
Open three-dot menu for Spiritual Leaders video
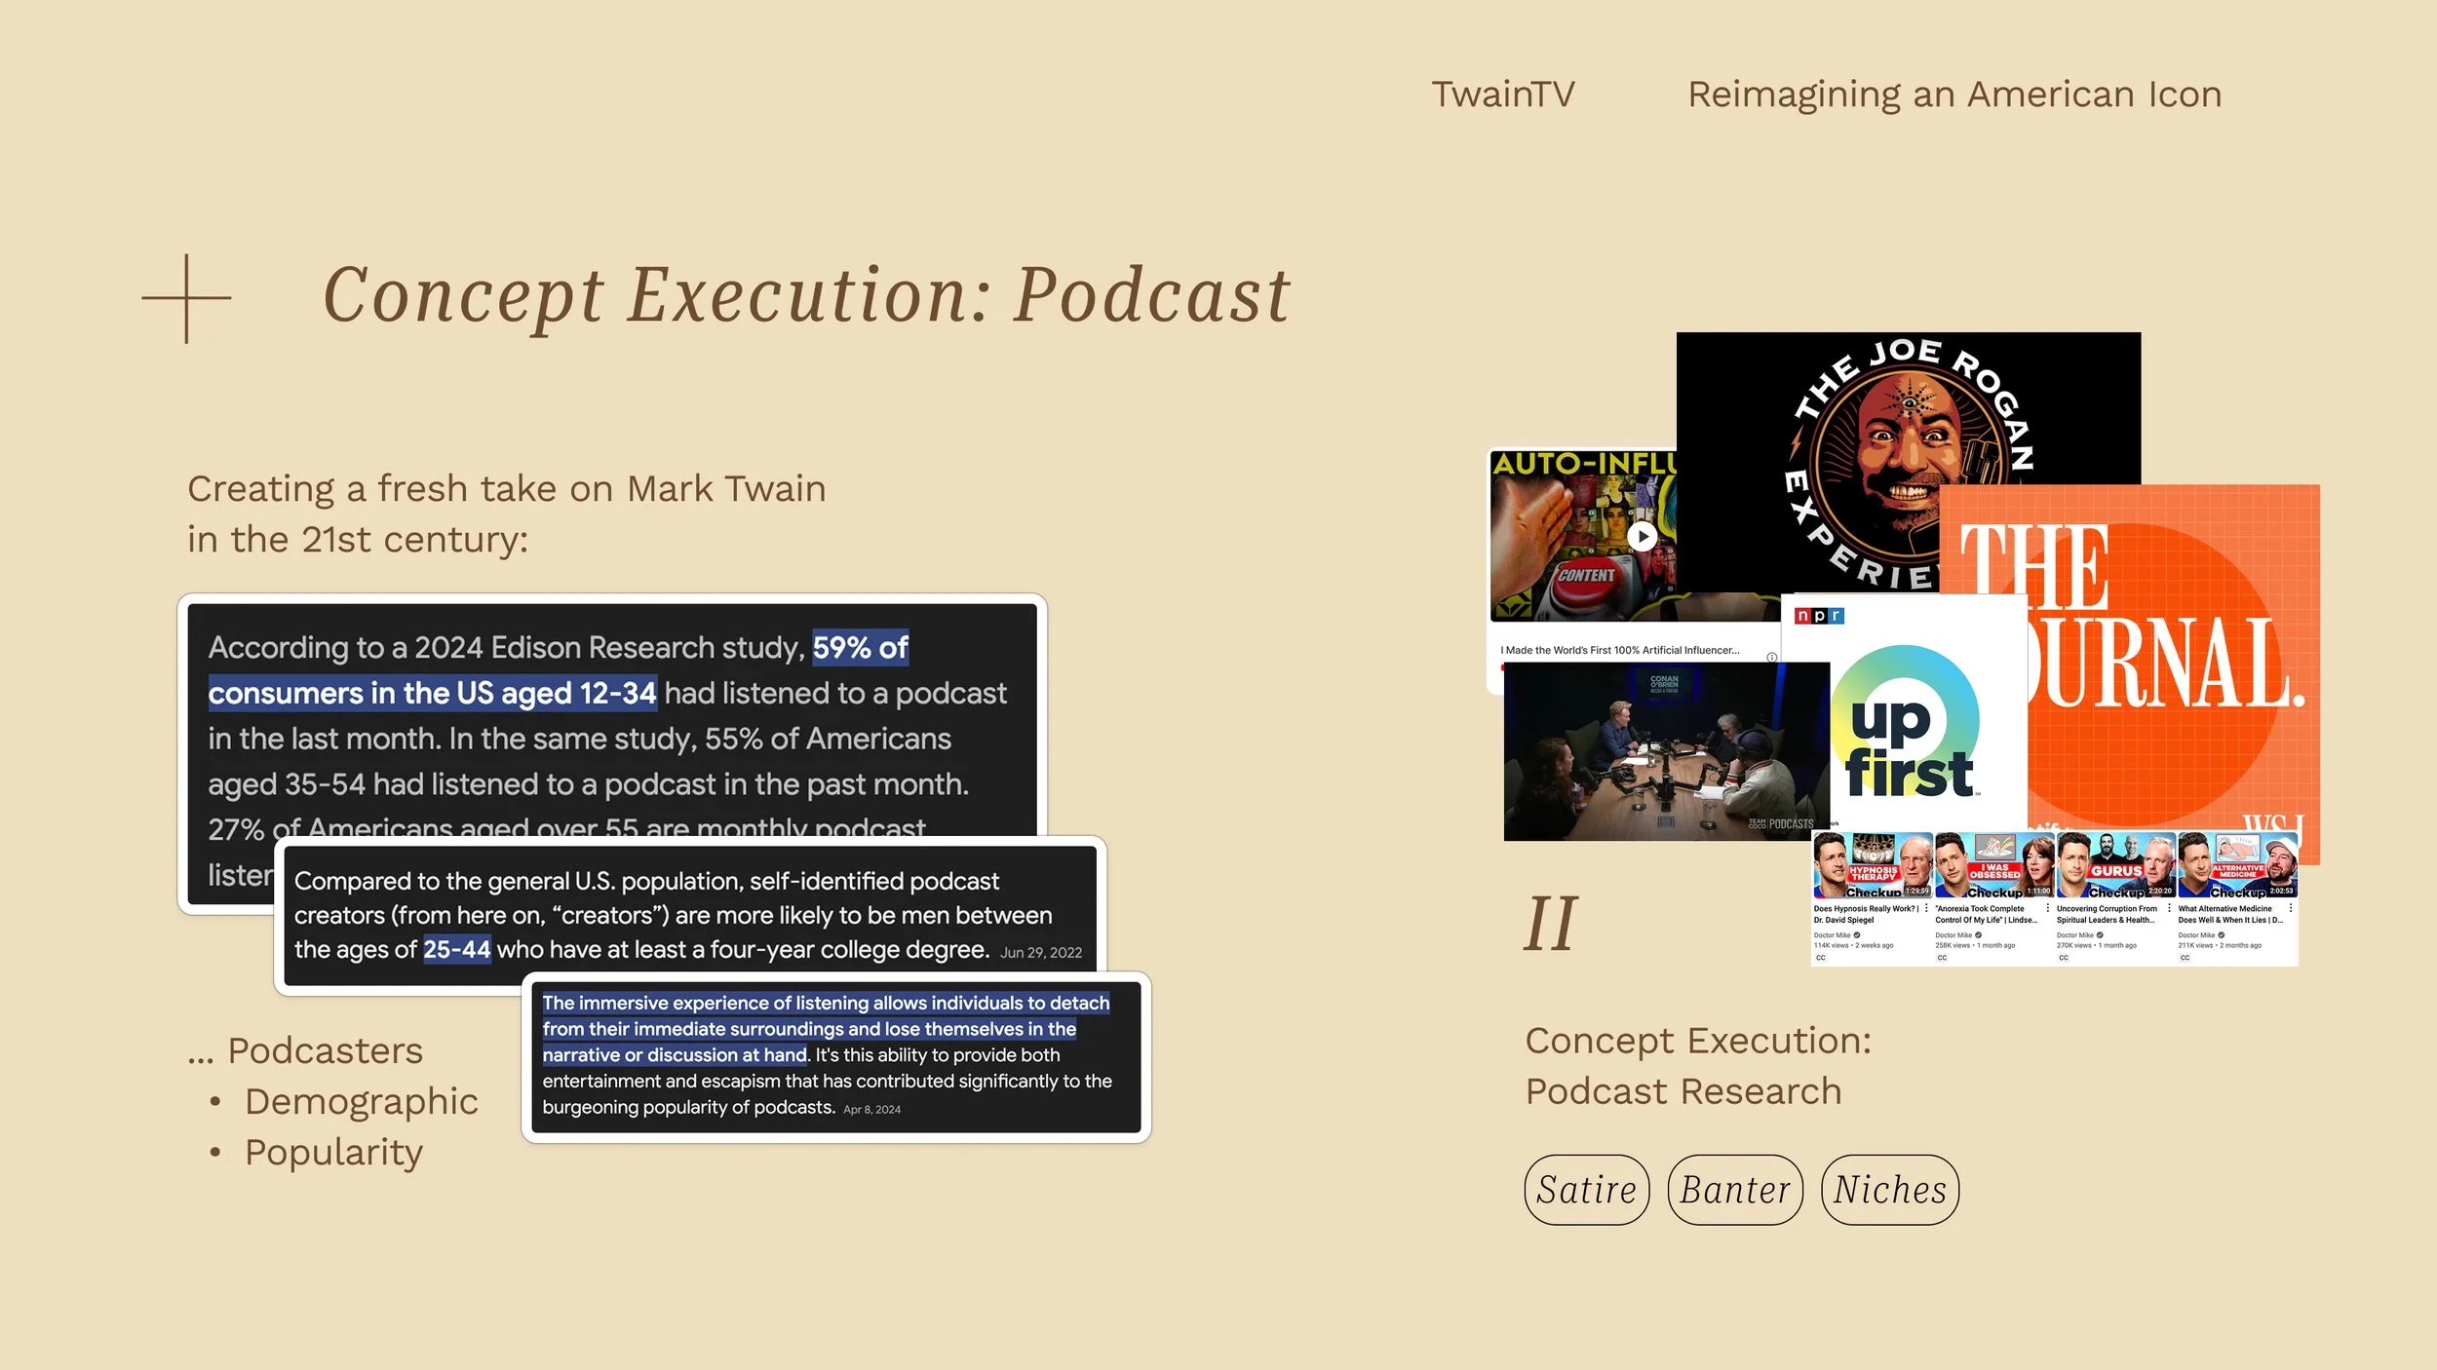(2169, 908)
